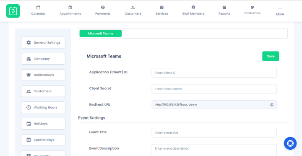The height and width of the screenshot is (156, 302).
Task: Open the Calendar page
Action: click(38, 10)
